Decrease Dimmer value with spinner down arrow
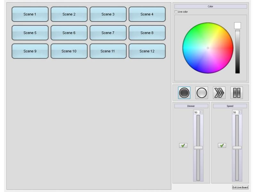Viewport: 256px width, 192px height. point(201,113)
